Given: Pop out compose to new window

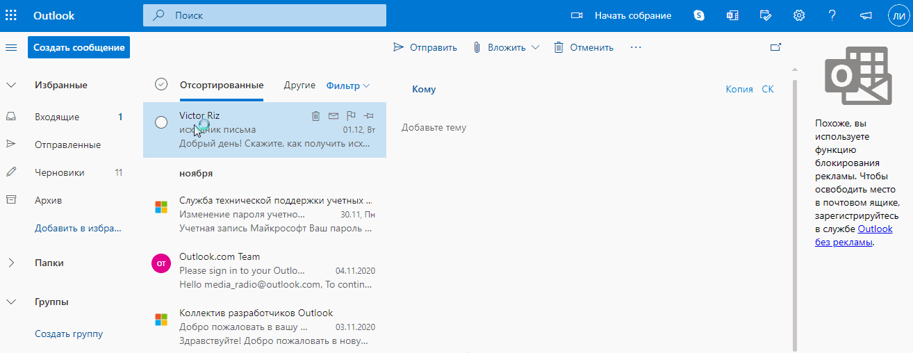Looking at the screenshot, I should click(776, 47).
